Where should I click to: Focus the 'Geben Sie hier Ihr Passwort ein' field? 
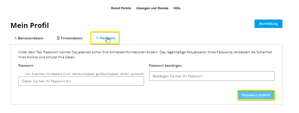(x=81, y=81)
